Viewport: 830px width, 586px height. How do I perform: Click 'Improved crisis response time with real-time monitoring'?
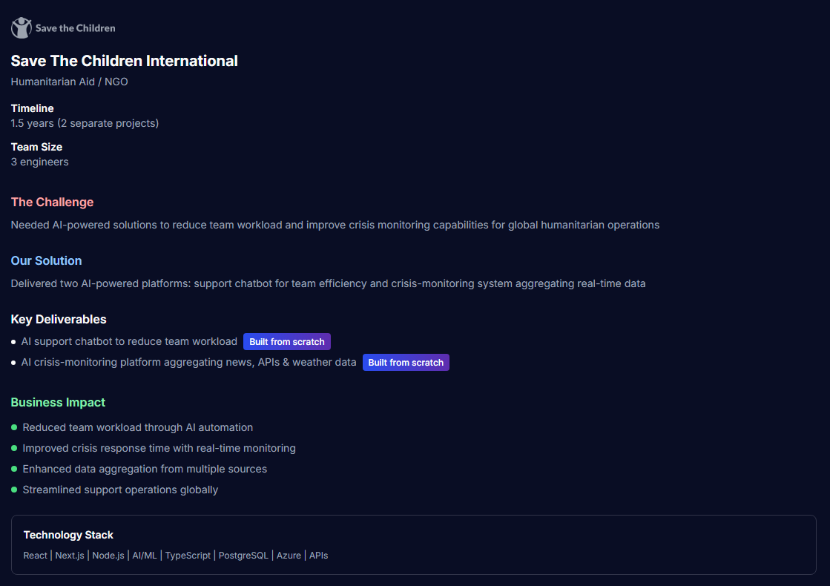[159, 448]
